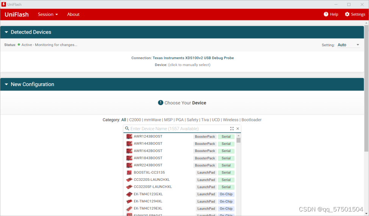Filter devices by mmWave category
This screenshot has height=216, width=369.
153,120
